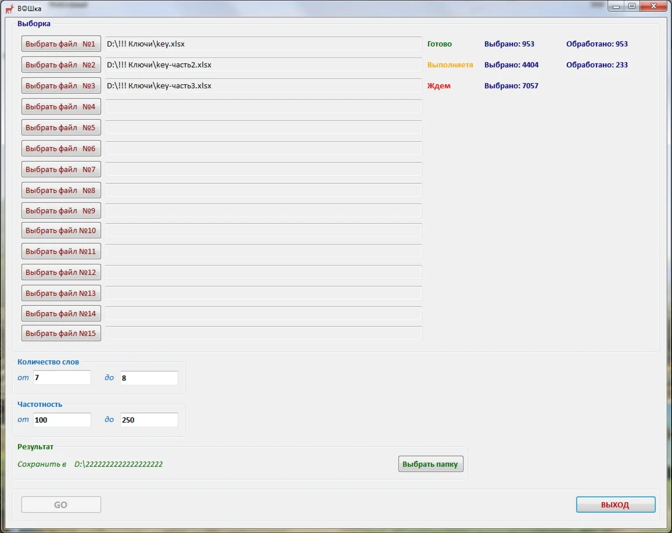Screen dimensions: 672x533
Task: Click path field with key.xlsx
Action: [x=264, y=44]
